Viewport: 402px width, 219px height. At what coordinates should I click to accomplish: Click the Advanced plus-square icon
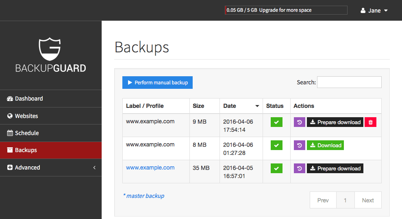(x=10, y=167)
